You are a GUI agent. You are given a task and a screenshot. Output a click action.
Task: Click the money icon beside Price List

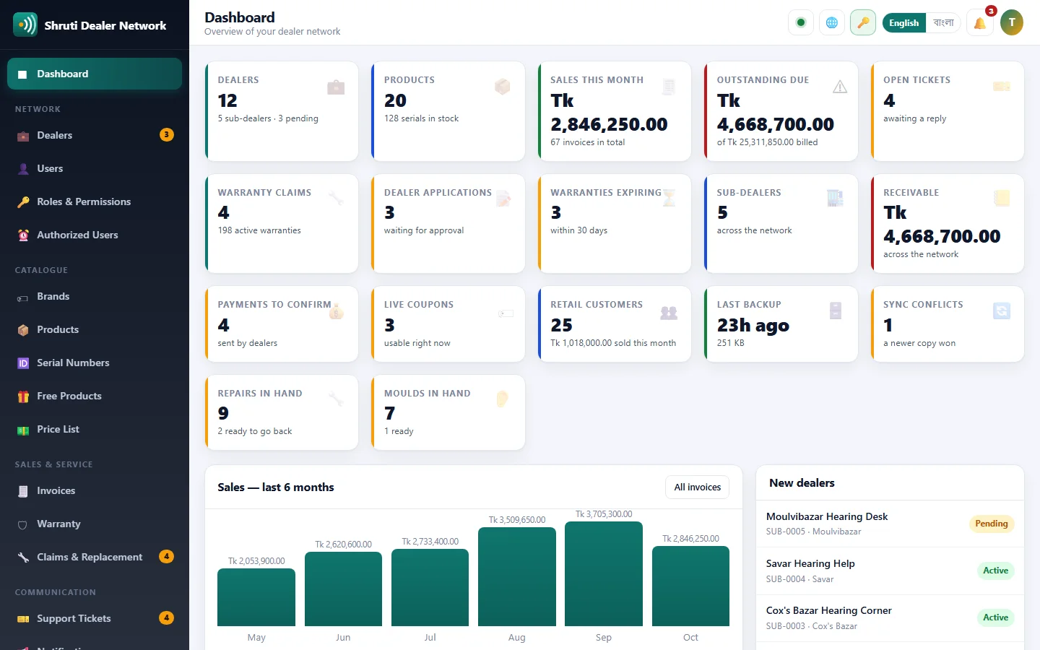(23, 430)
